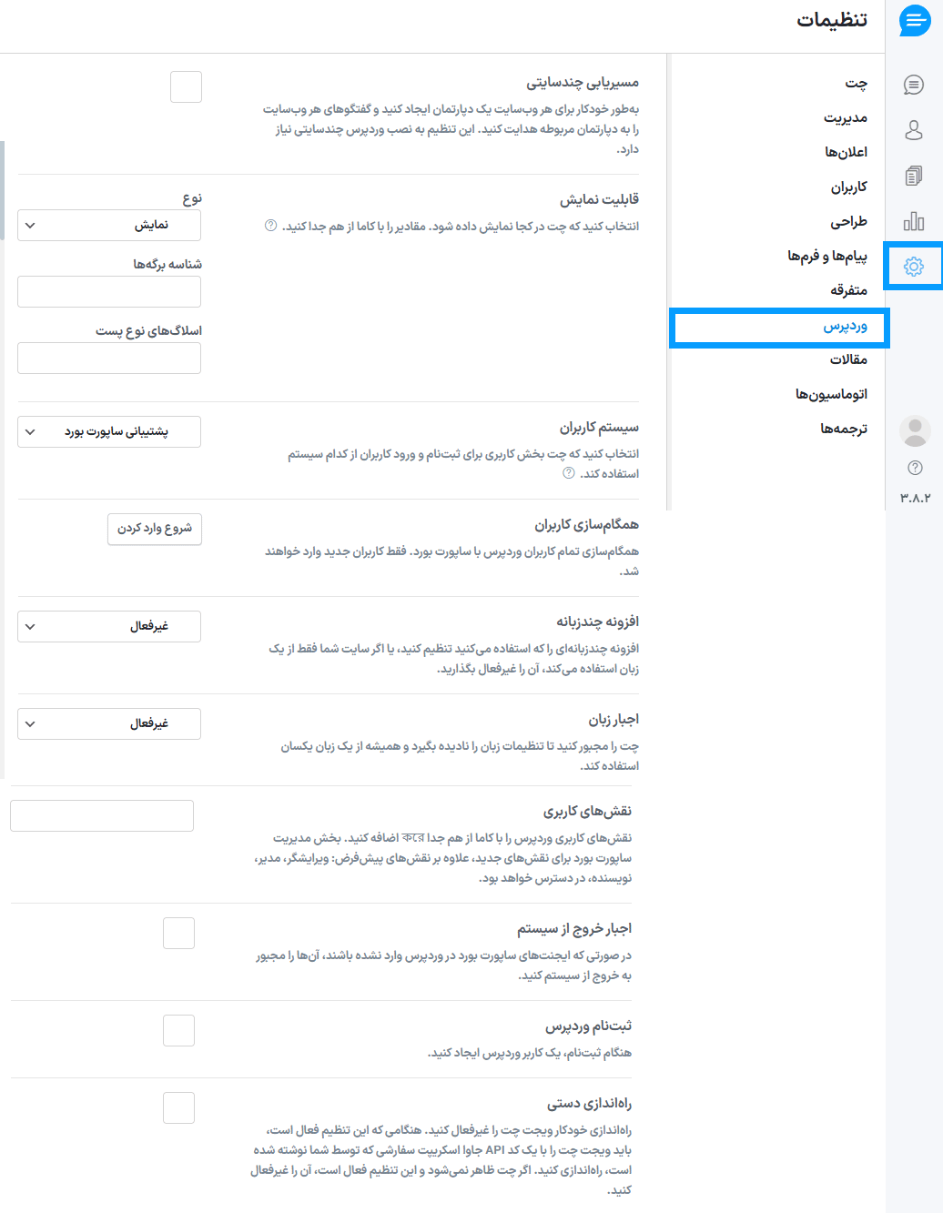Toggle the اجبار خروج از سیستم checkbox

178,934
